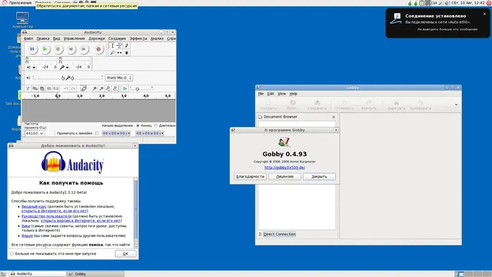Expand the Direct Connection section in Gobby

[x=260, y=235]
